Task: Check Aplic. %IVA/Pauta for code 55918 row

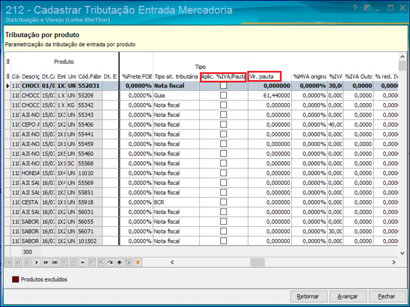Action: pyautogui.click(x=223, y=202)
